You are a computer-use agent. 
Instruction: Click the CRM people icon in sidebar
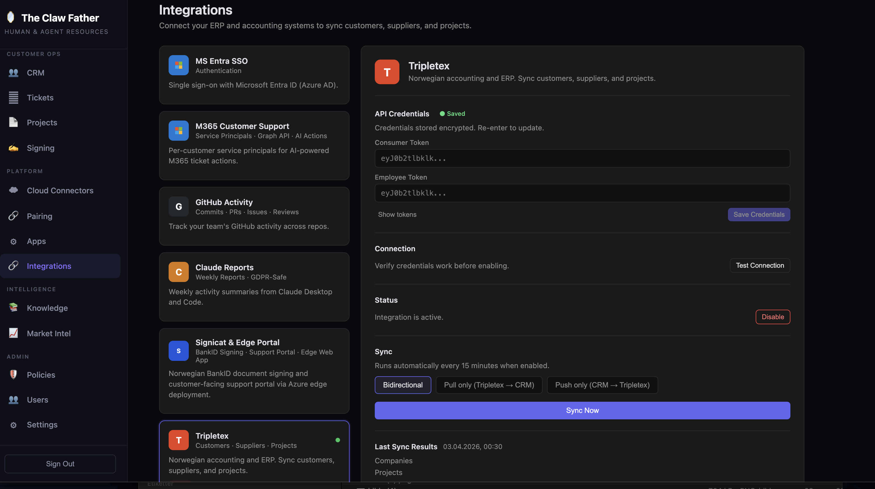(x=14, y=73)
